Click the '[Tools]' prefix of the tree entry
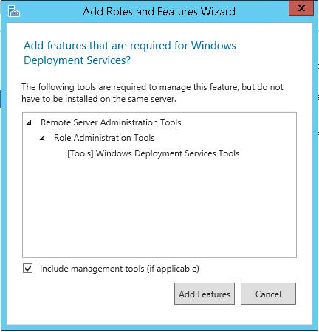This screenshot has width=319, height=332. point(80,153)
